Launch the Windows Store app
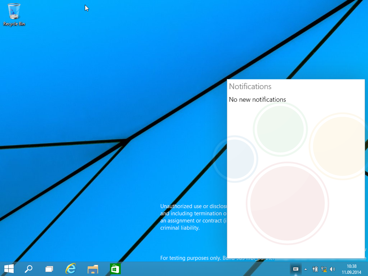 tap(115, 269)
